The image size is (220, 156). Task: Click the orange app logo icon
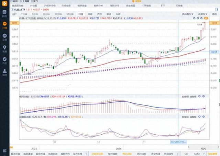pyautogui.click(x=4, y=3)
